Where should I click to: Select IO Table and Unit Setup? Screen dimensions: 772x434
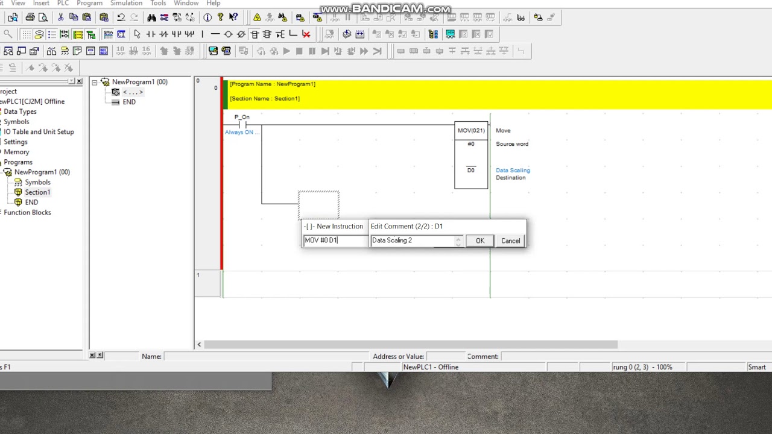(39, 131)
